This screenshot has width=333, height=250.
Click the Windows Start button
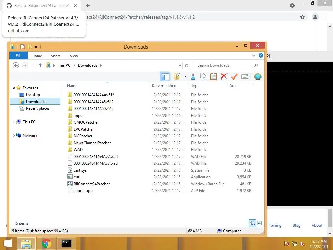tap(8, 243)
